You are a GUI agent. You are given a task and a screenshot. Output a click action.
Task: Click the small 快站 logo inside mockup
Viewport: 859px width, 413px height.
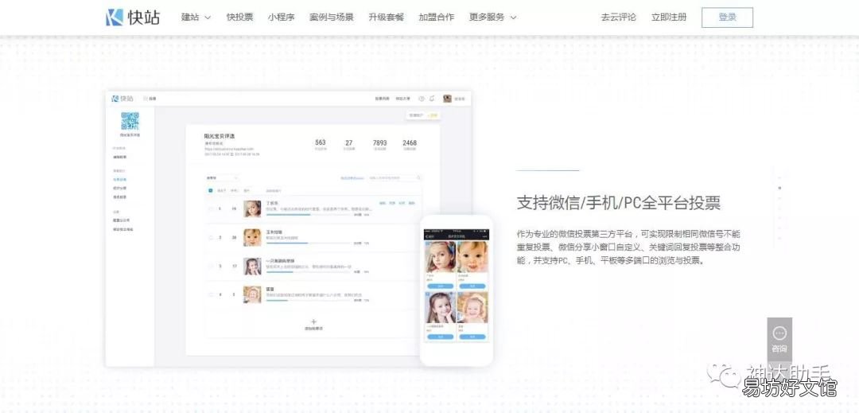click(x=122, y=99)
